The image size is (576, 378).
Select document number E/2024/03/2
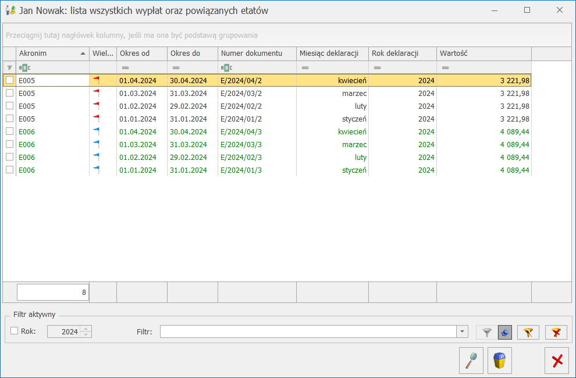tap(241, 93)
